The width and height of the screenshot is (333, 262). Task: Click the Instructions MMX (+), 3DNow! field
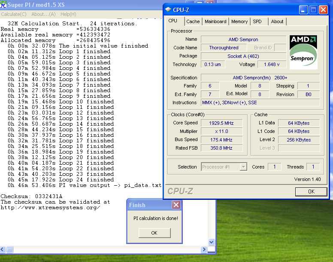click(x=260, y=102)
